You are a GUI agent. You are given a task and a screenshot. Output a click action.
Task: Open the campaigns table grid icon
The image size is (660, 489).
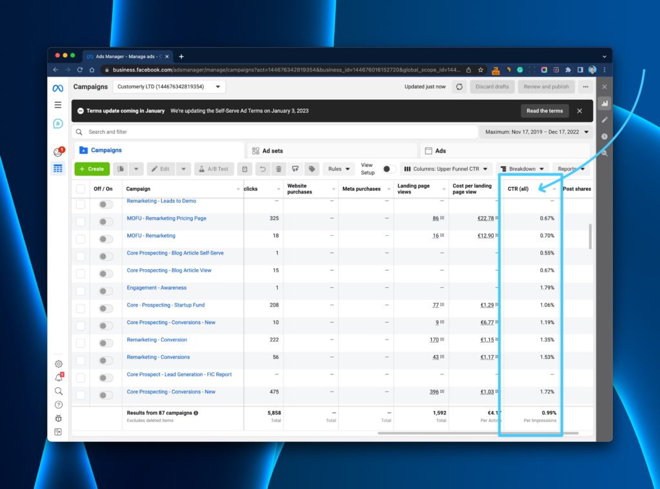pyautogui.click(x=58, y=168)
